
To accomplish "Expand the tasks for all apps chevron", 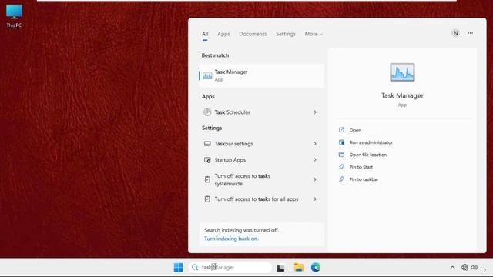I will (315, 199).
